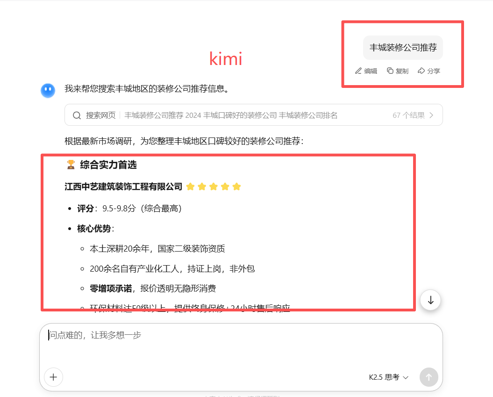Click the 综合实力首选 heading

pos(108,165)
